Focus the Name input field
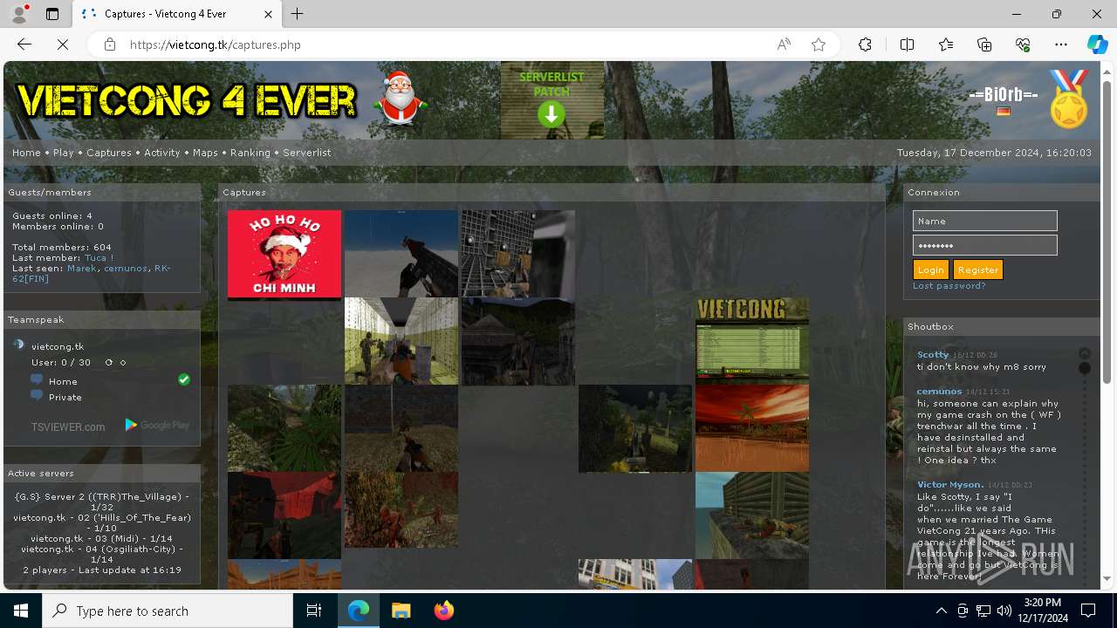The height and width of the screenshot is (628, 1117). (984, 221)
